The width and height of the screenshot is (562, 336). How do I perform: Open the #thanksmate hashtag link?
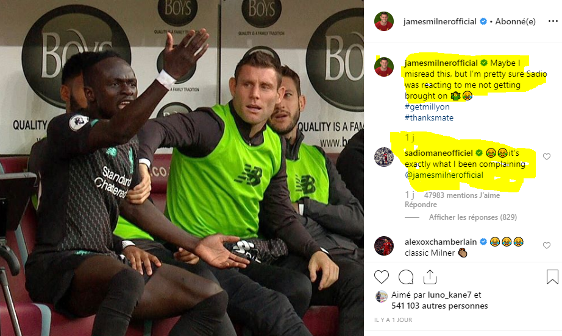[x=429, y=117]
